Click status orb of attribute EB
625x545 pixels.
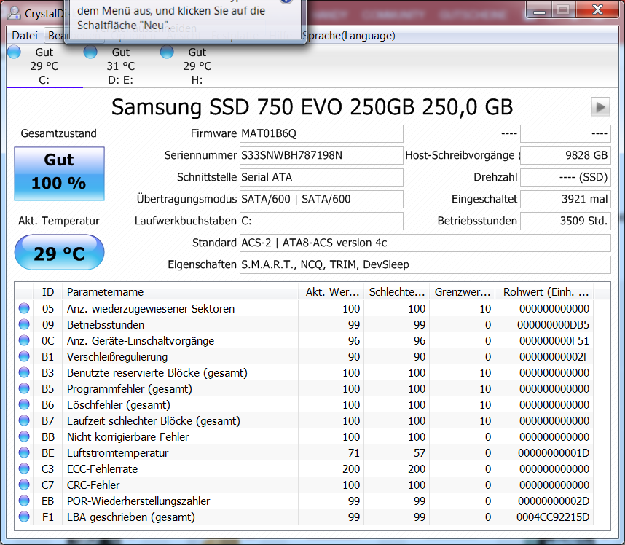[24, 501]
